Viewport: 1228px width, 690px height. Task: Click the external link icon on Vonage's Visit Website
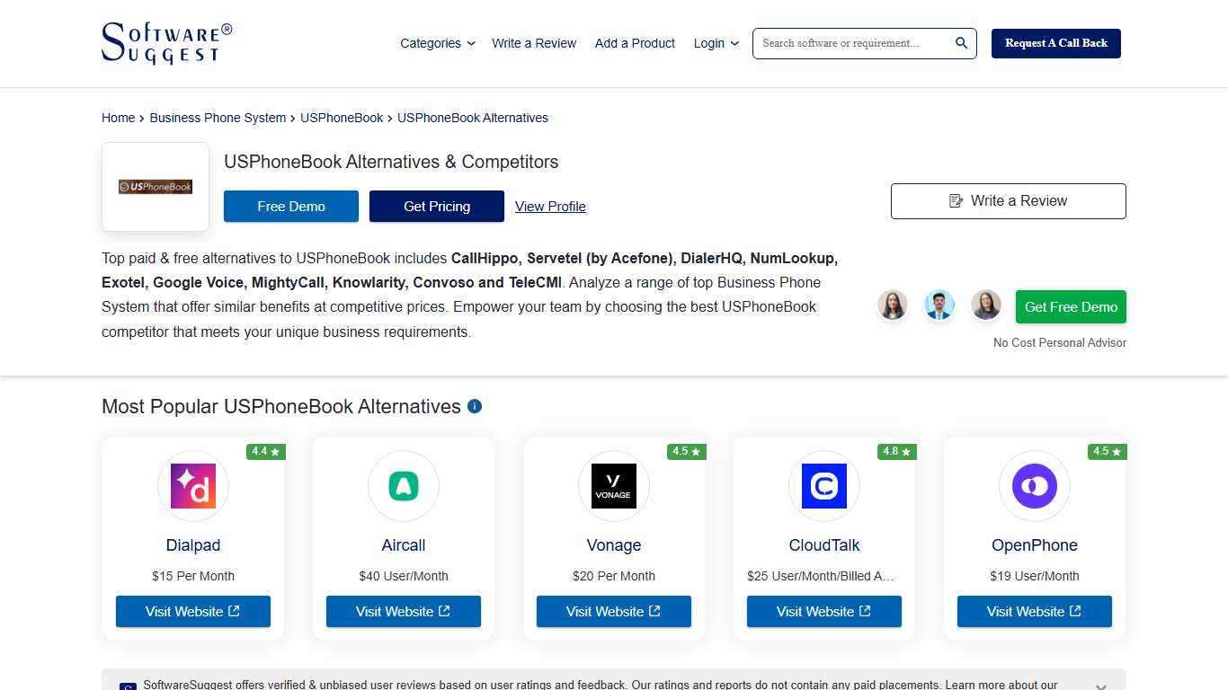tap(654, 611)
